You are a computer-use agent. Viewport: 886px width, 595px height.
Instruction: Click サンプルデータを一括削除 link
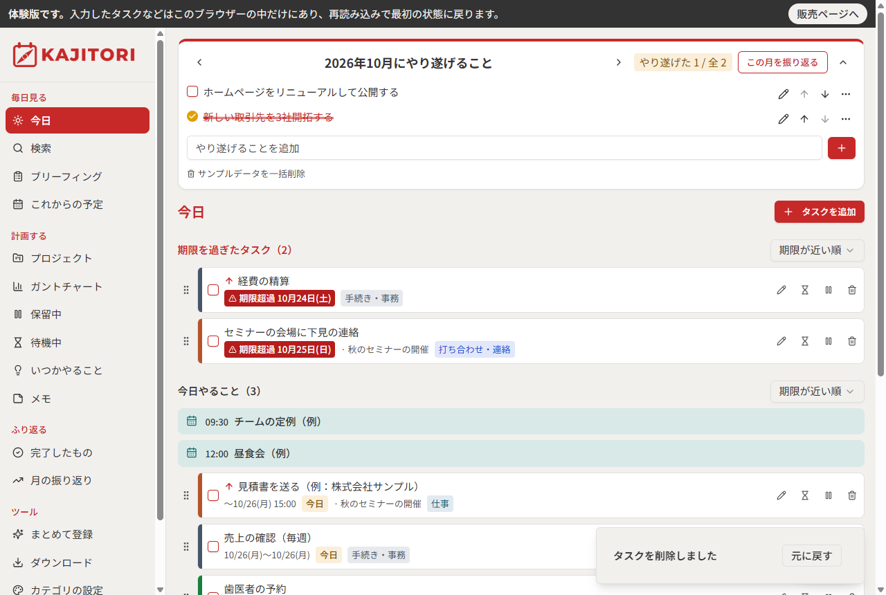(246, 174)
